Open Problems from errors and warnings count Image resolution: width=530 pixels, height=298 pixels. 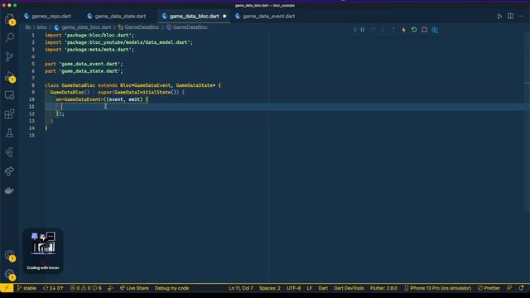tap(85, 288)
